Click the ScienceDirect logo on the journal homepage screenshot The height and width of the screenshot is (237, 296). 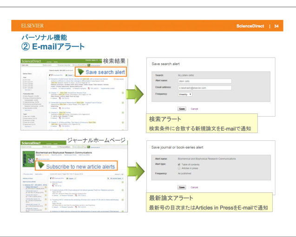31,143
